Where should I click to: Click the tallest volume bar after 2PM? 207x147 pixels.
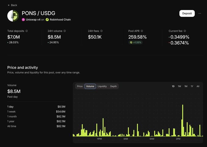(183, 120)
